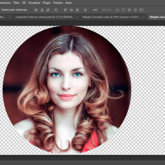Open the Aiuto menu
This screenshot has height=165, width=165.
point(69,3)
